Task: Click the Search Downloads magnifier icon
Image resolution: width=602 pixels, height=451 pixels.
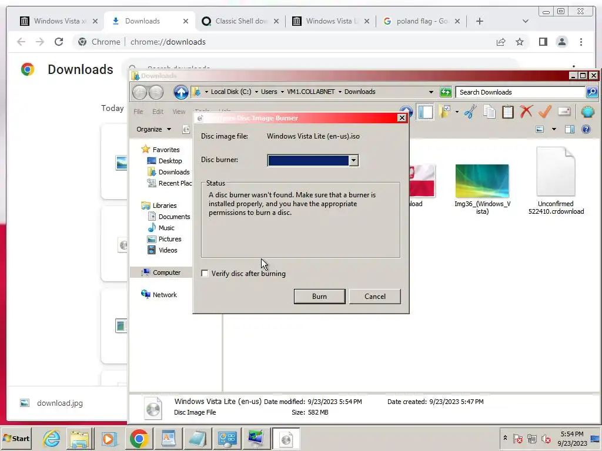Action: pos(591,92)
